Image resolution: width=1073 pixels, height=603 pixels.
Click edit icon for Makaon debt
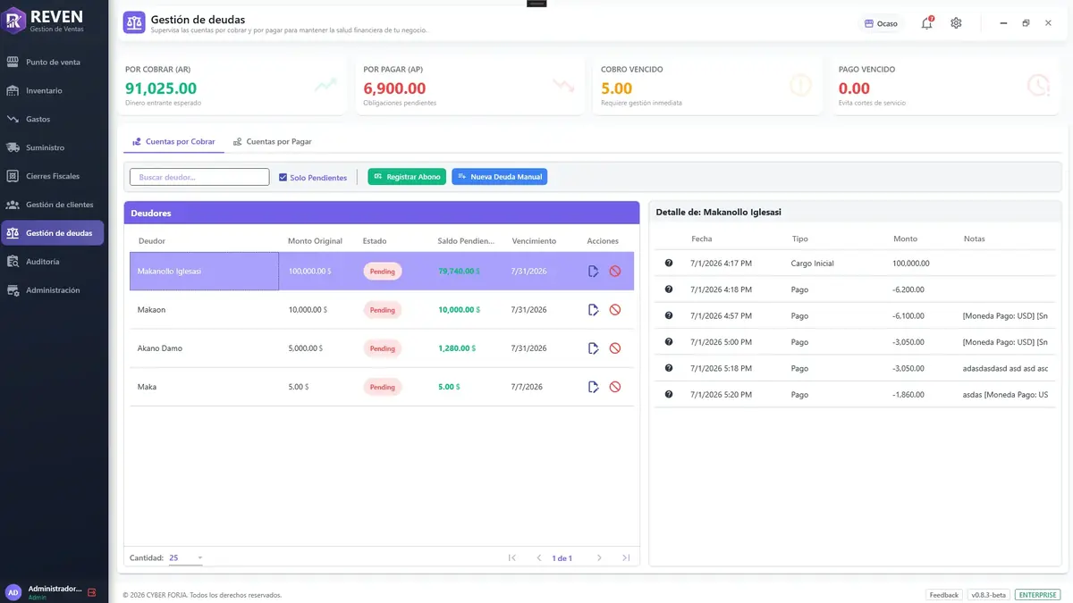point(594,310)
